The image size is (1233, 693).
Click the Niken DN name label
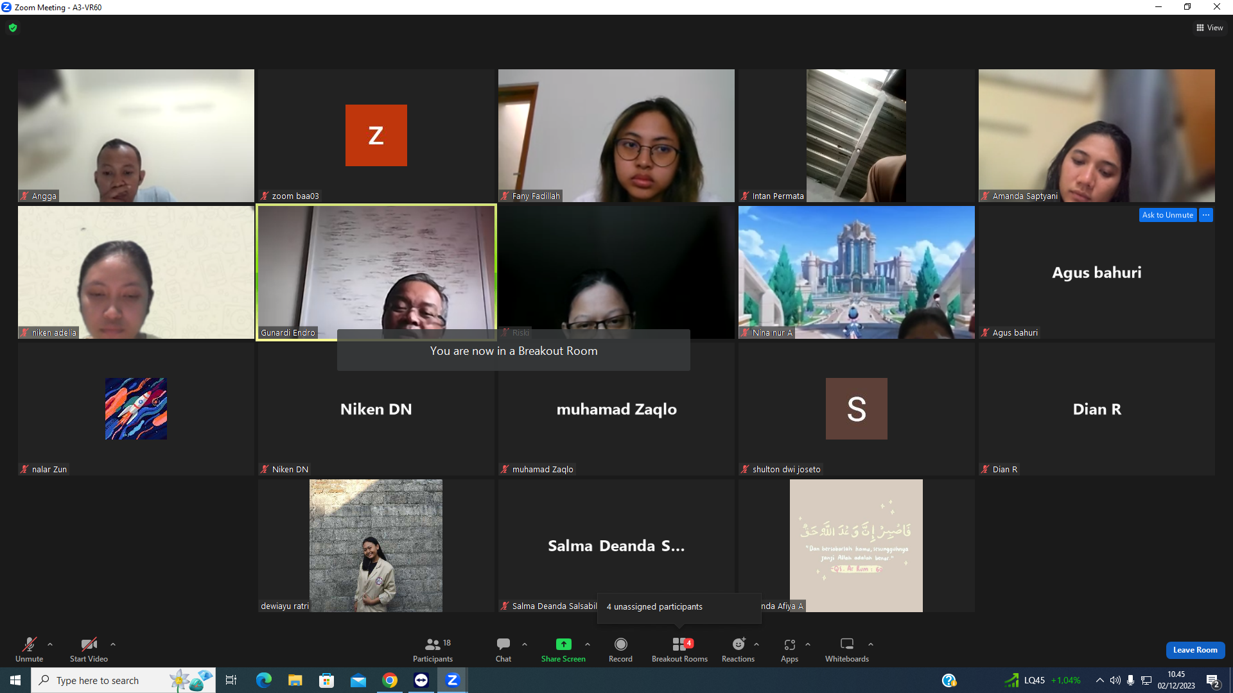290,470
